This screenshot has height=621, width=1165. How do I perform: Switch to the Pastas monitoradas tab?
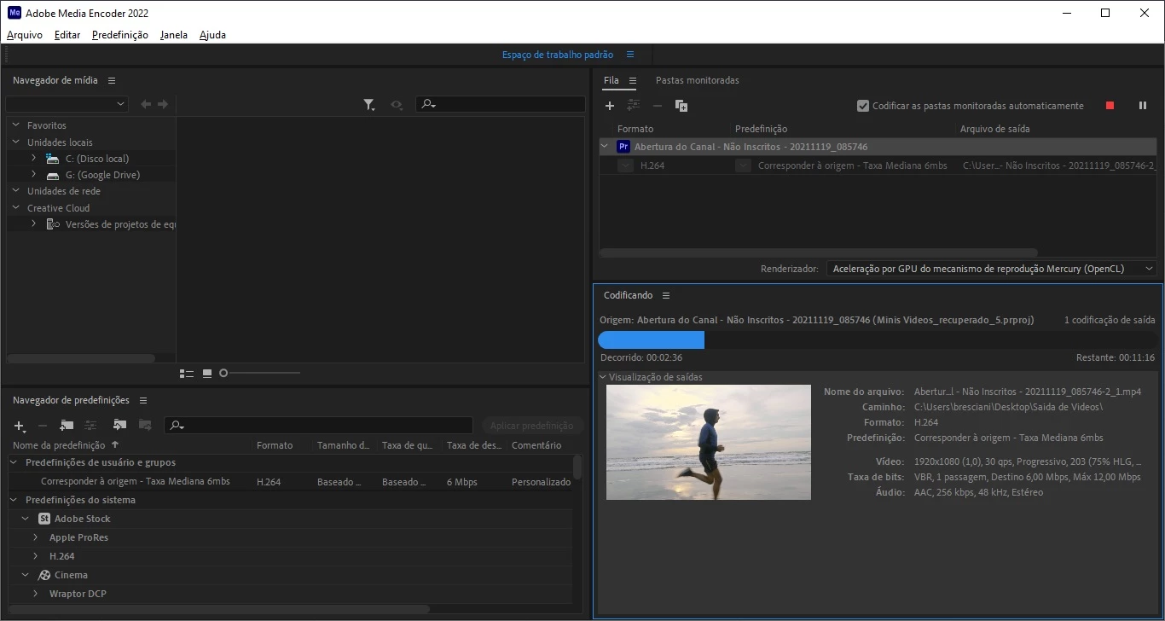coord(698,80)
